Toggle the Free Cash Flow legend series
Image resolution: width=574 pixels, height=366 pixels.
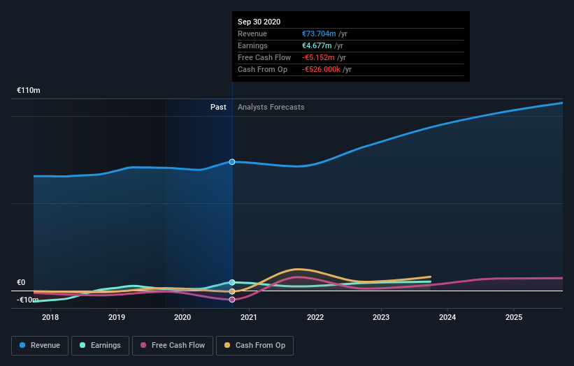point(173,346)
